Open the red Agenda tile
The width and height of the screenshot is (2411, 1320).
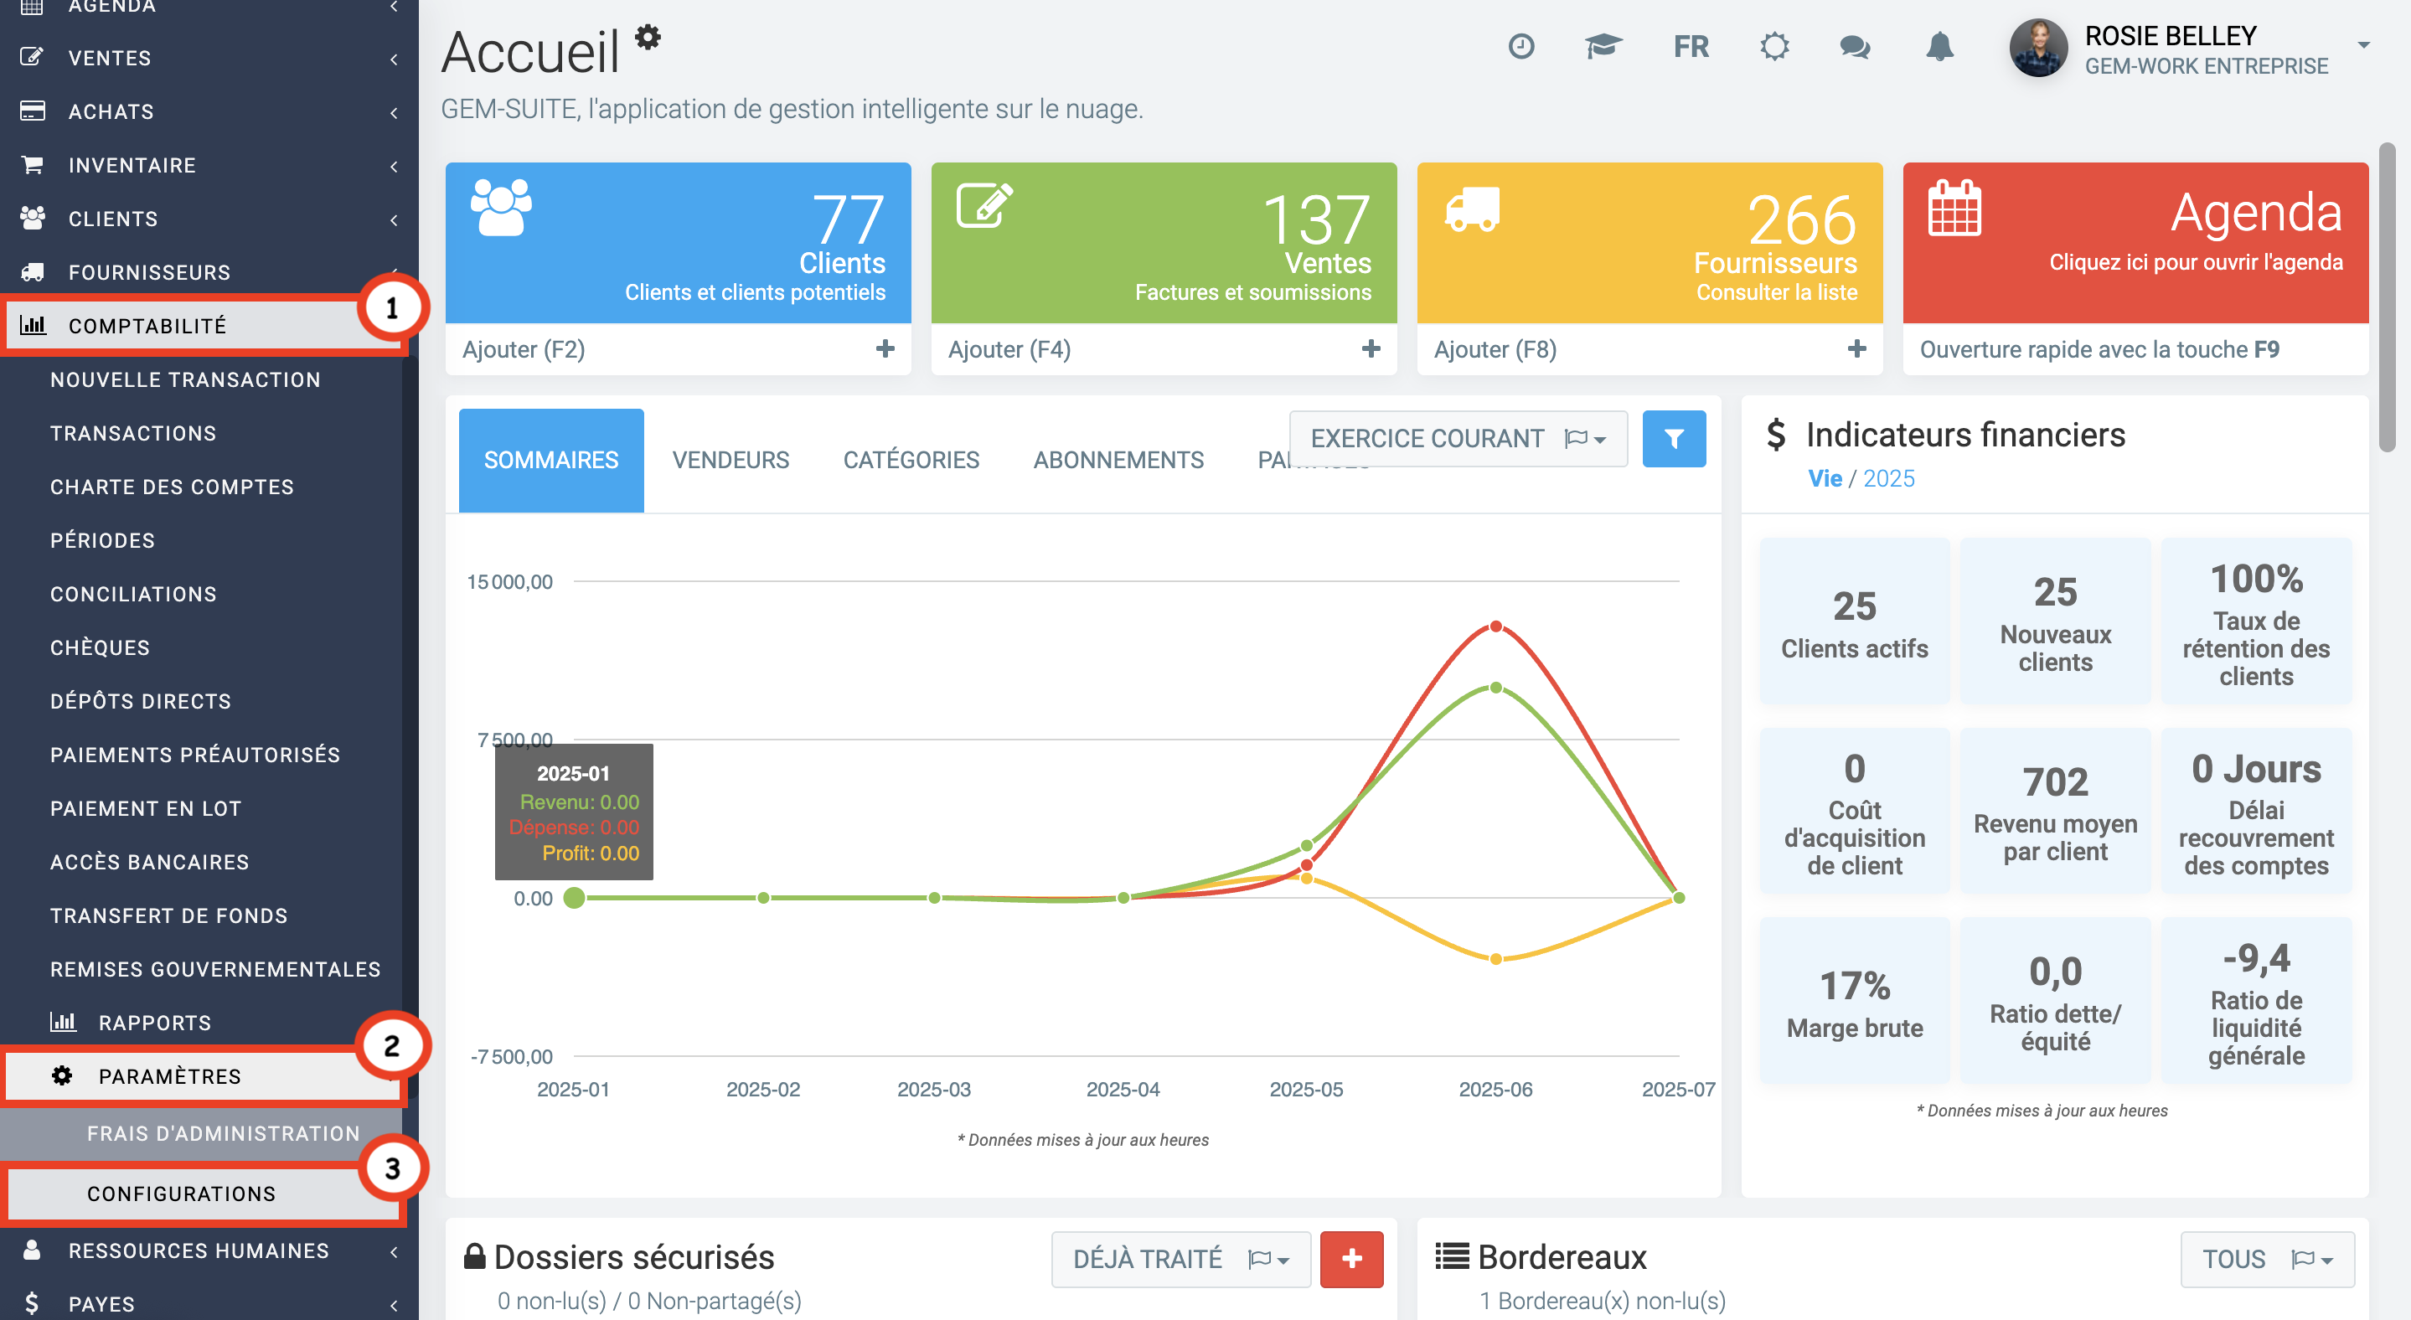point(2135,241)
